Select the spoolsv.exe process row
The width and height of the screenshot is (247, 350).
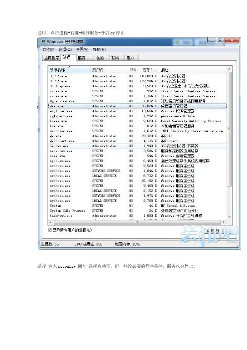point(137,161)
